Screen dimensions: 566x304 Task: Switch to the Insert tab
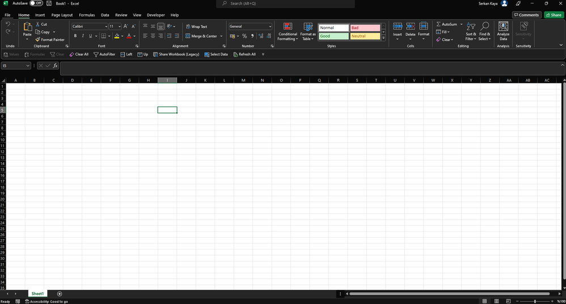(40, 15)
